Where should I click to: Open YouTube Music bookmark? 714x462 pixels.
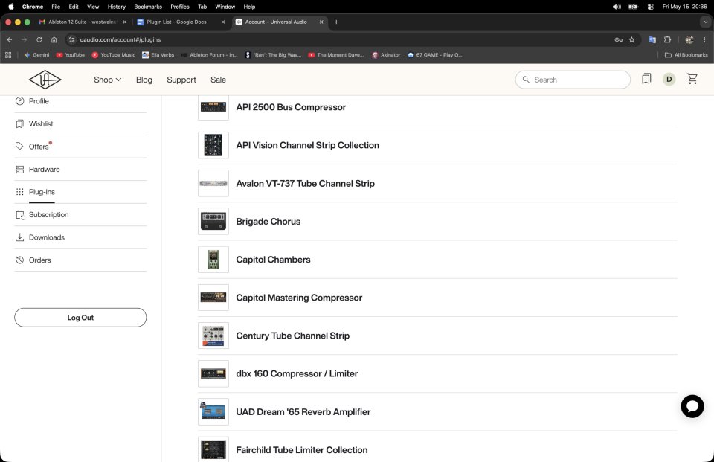(x=113, y=54)
